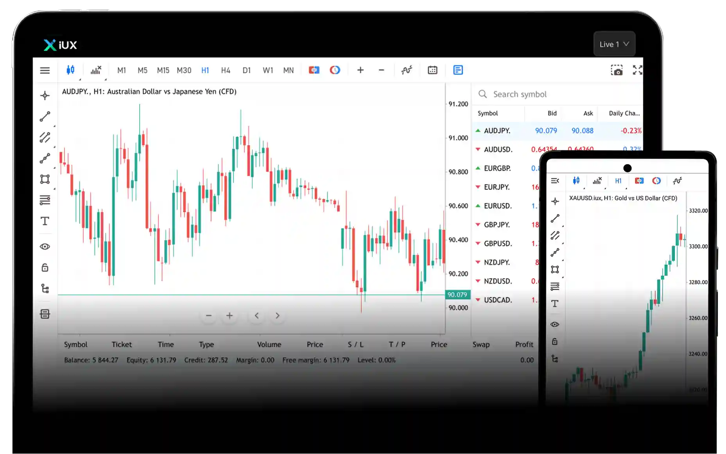Image resolution: width=726 pixels, height=454 pixels.
Task: Open indicators icon on phone toolbar
Action: [x=597, y=181]
